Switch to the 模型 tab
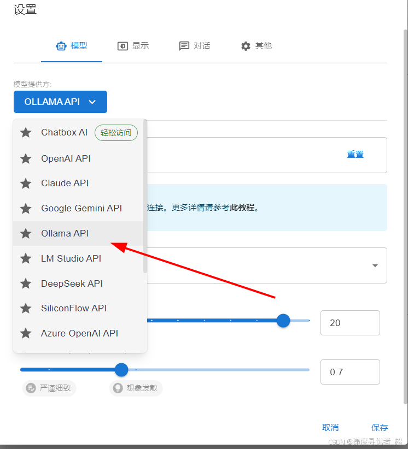408x449 pixels. [x=72, y=46]
